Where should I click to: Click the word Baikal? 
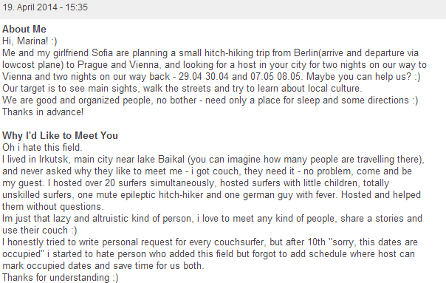(171, 159)
